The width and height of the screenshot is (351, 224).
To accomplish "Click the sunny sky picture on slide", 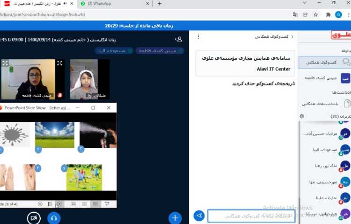I will (x=55, y=135).
